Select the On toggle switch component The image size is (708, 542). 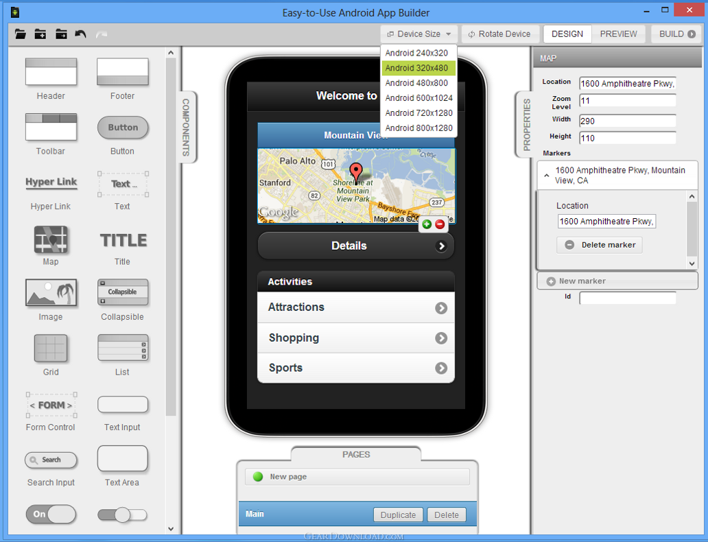pyautogui.click(x=51, y=514)
